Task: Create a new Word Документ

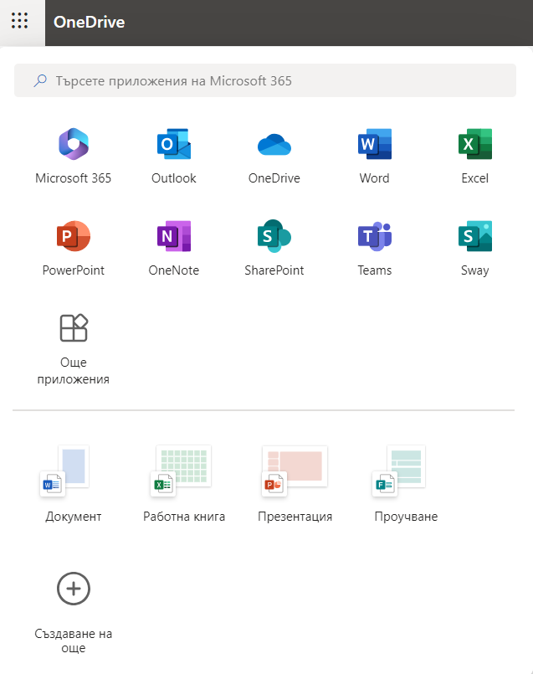Action: 74,484
